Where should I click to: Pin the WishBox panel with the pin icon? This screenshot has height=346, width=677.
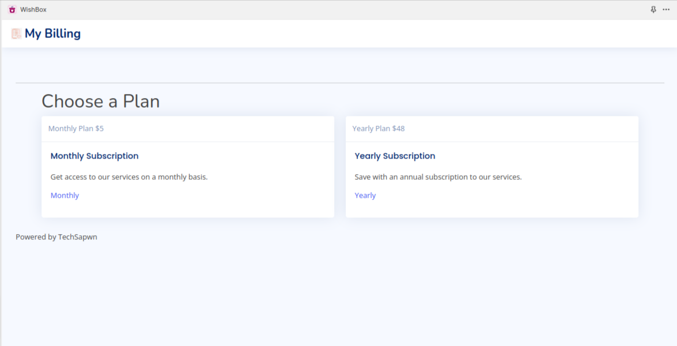(x=653, y=10)
